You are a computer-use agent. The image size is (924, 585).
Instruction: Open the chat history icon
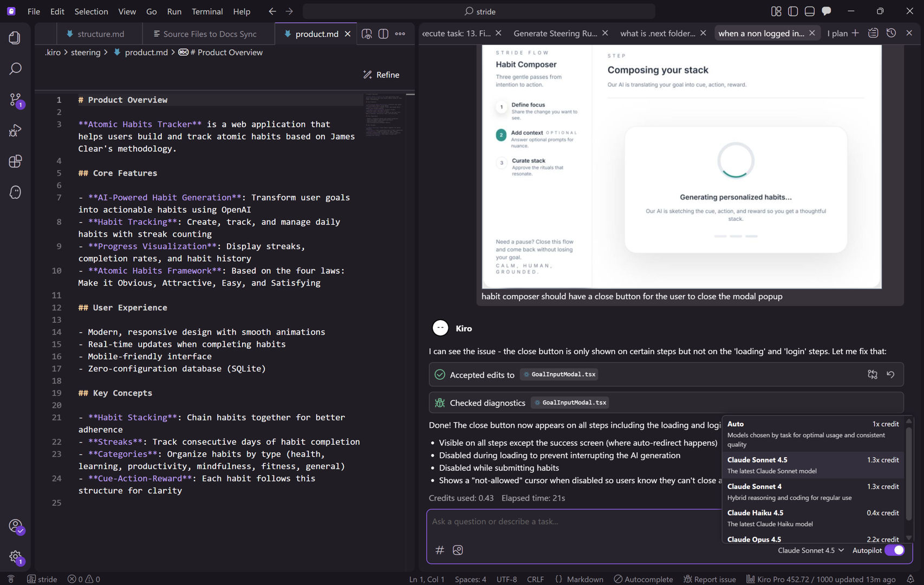click(891, 33)
